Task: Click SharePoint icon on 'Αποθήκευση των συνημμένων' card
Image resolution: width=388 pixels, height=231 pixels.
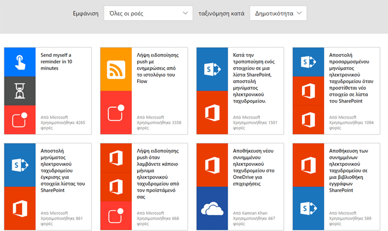Action: tap(308, 208)
